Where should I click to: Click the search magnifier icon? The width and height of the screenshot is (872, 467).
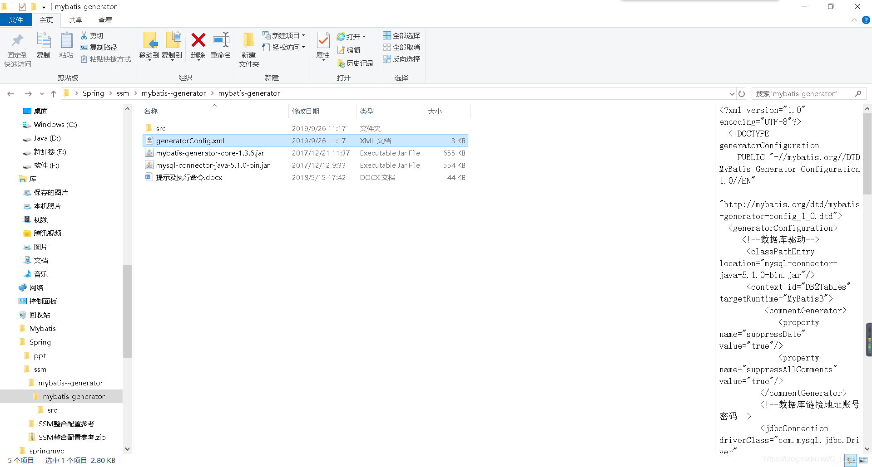[x=858, y=93]
